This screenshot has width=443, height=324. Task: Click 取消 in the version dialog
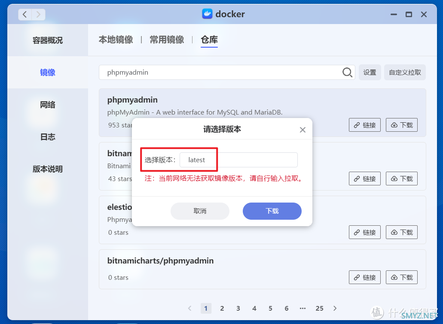pos(200,211)
